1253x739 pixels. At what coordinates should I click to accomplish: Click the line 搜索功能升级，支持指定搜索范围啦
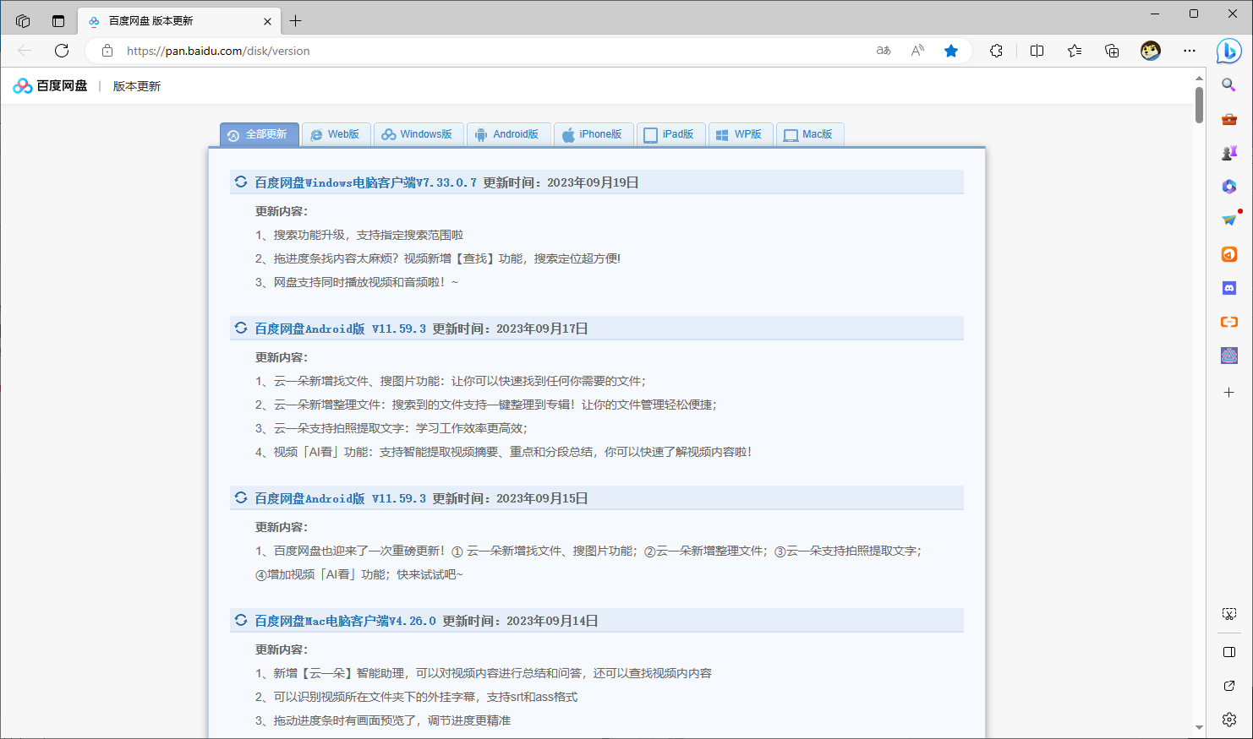[359, 235]
